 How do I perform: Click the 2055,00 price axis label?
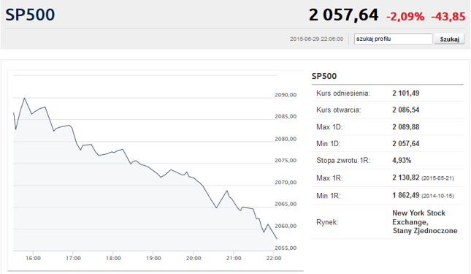pos(286,248)
